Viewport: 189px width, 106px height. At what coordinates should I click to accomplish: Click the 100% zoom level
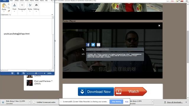tap(49, 73)
